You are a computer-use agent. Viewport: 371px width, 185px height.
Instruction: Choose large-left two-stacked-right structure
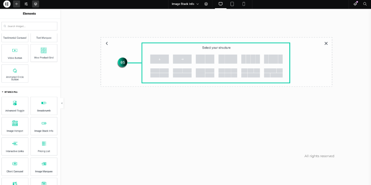pyautogui.click(x=205, y=73)
